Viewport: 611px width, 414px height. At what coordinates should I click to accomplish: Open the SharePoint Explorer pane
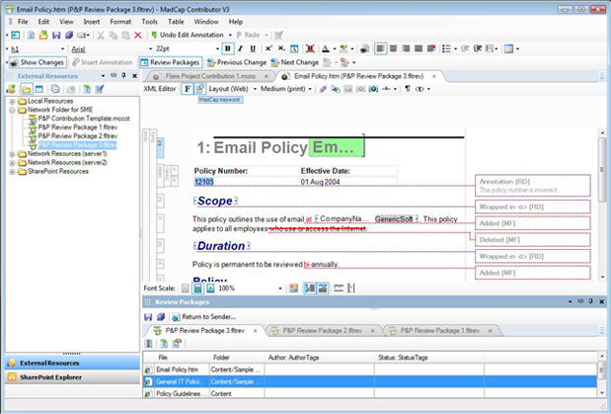[72, 377]
